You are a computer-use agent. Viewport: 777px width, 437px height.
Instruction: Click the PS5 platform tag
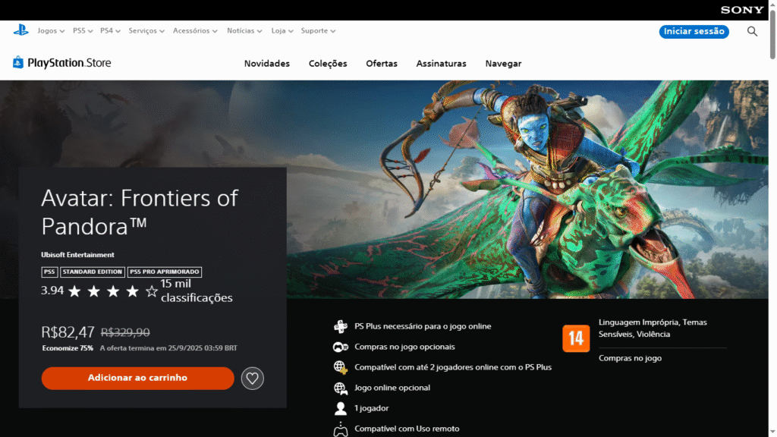49,272
